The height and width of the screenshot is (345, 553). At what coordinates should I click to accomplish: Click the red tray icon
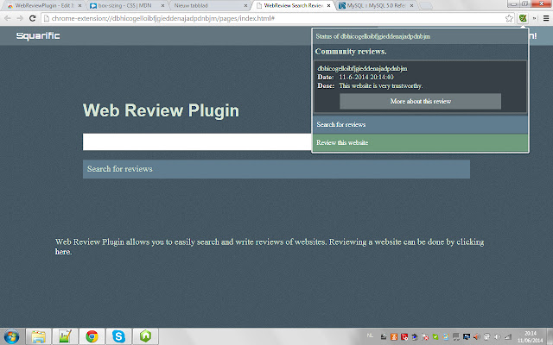tap(404, 337)
